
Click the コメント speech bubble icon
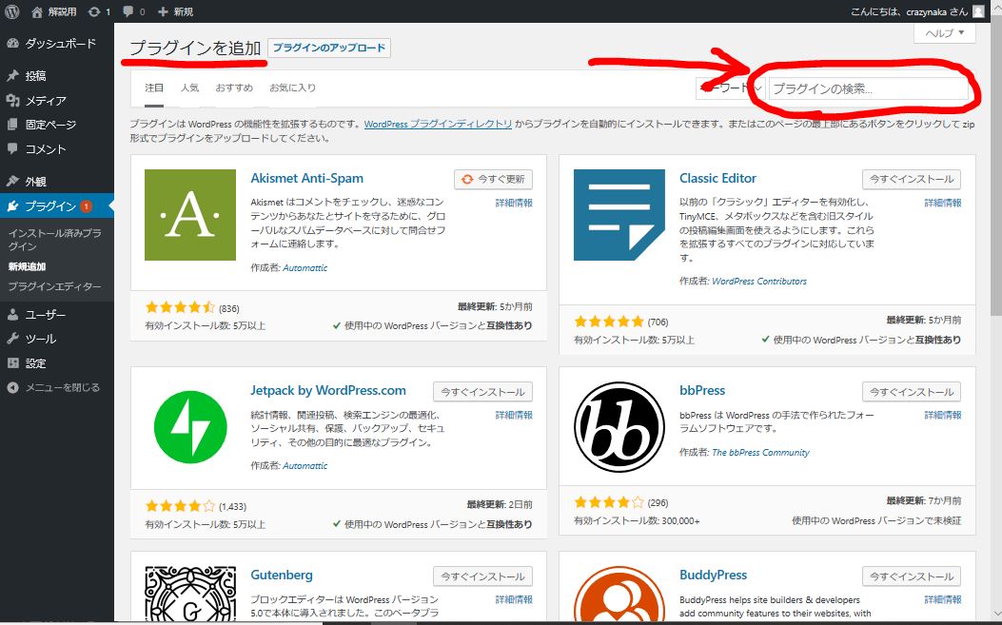12,149
